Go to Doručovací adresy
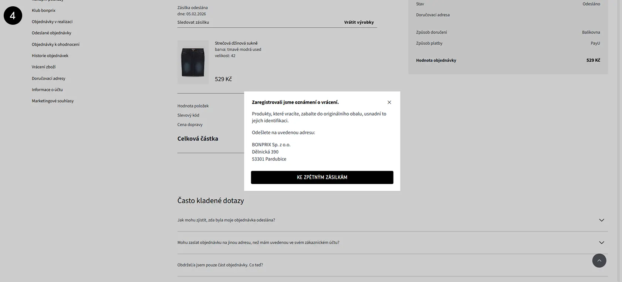The image size is (622, 282). coord(48,78)
